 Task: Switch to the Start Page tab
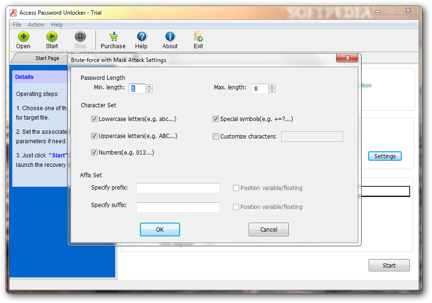pos(47,58)
